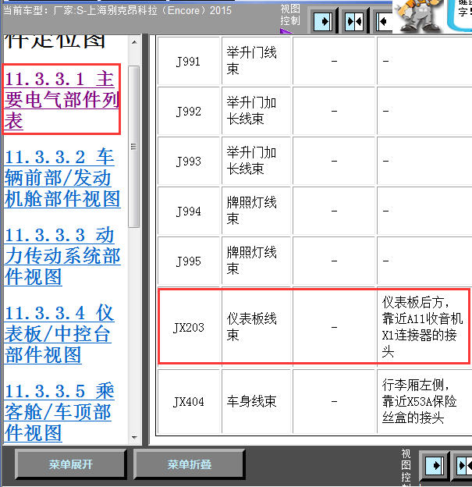Image resolution: width=472 pixels, height=487 pixels.
Task: Click 车身线束 cell in JX404 row
Action: pos(256,401)
